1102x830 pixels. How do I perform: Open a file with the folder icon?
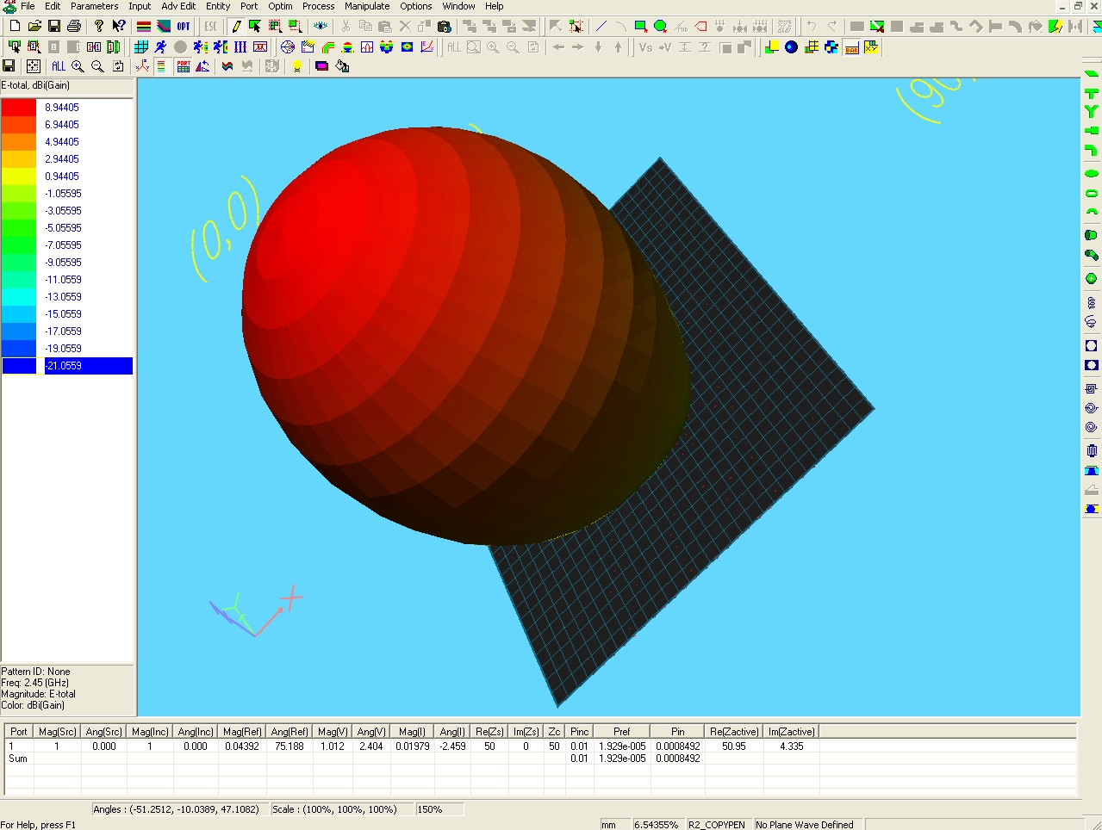(34, 27)
